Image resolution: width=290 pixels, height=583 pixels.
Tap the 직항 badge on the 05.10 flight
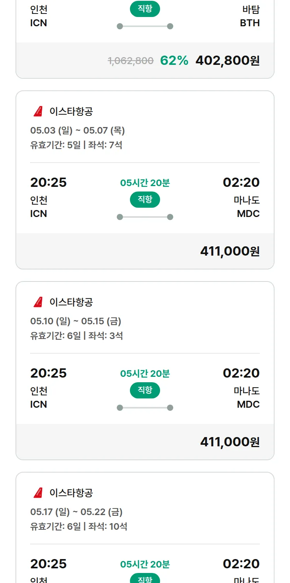point(145,390)
